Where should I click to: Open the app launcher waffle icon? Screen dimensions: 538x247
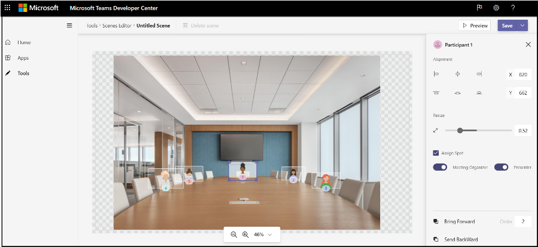click(7, 8)
